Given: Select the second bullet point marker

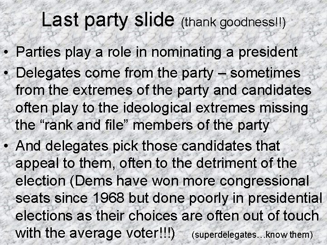Looking at the screenshot, I should pyautogui.click(x=6, y=73).
